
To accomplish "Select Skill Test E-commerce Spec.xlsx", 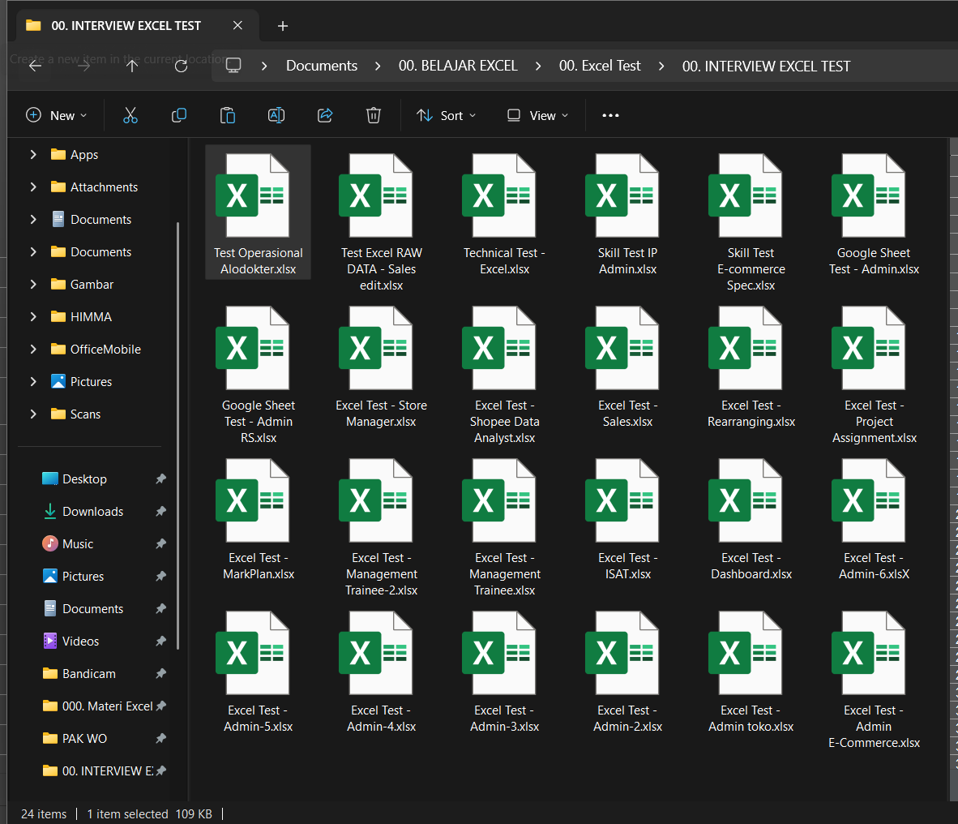I will (751, 220).
